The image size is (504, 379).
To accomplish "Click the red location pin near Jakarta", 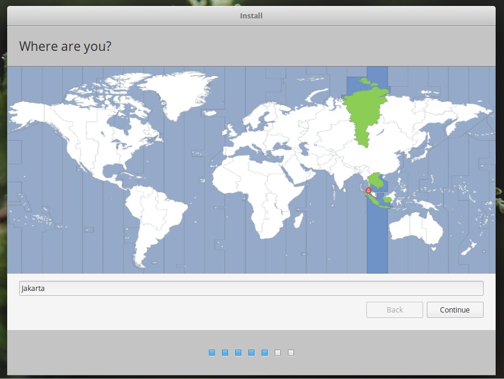I will [x=368, y=191].
